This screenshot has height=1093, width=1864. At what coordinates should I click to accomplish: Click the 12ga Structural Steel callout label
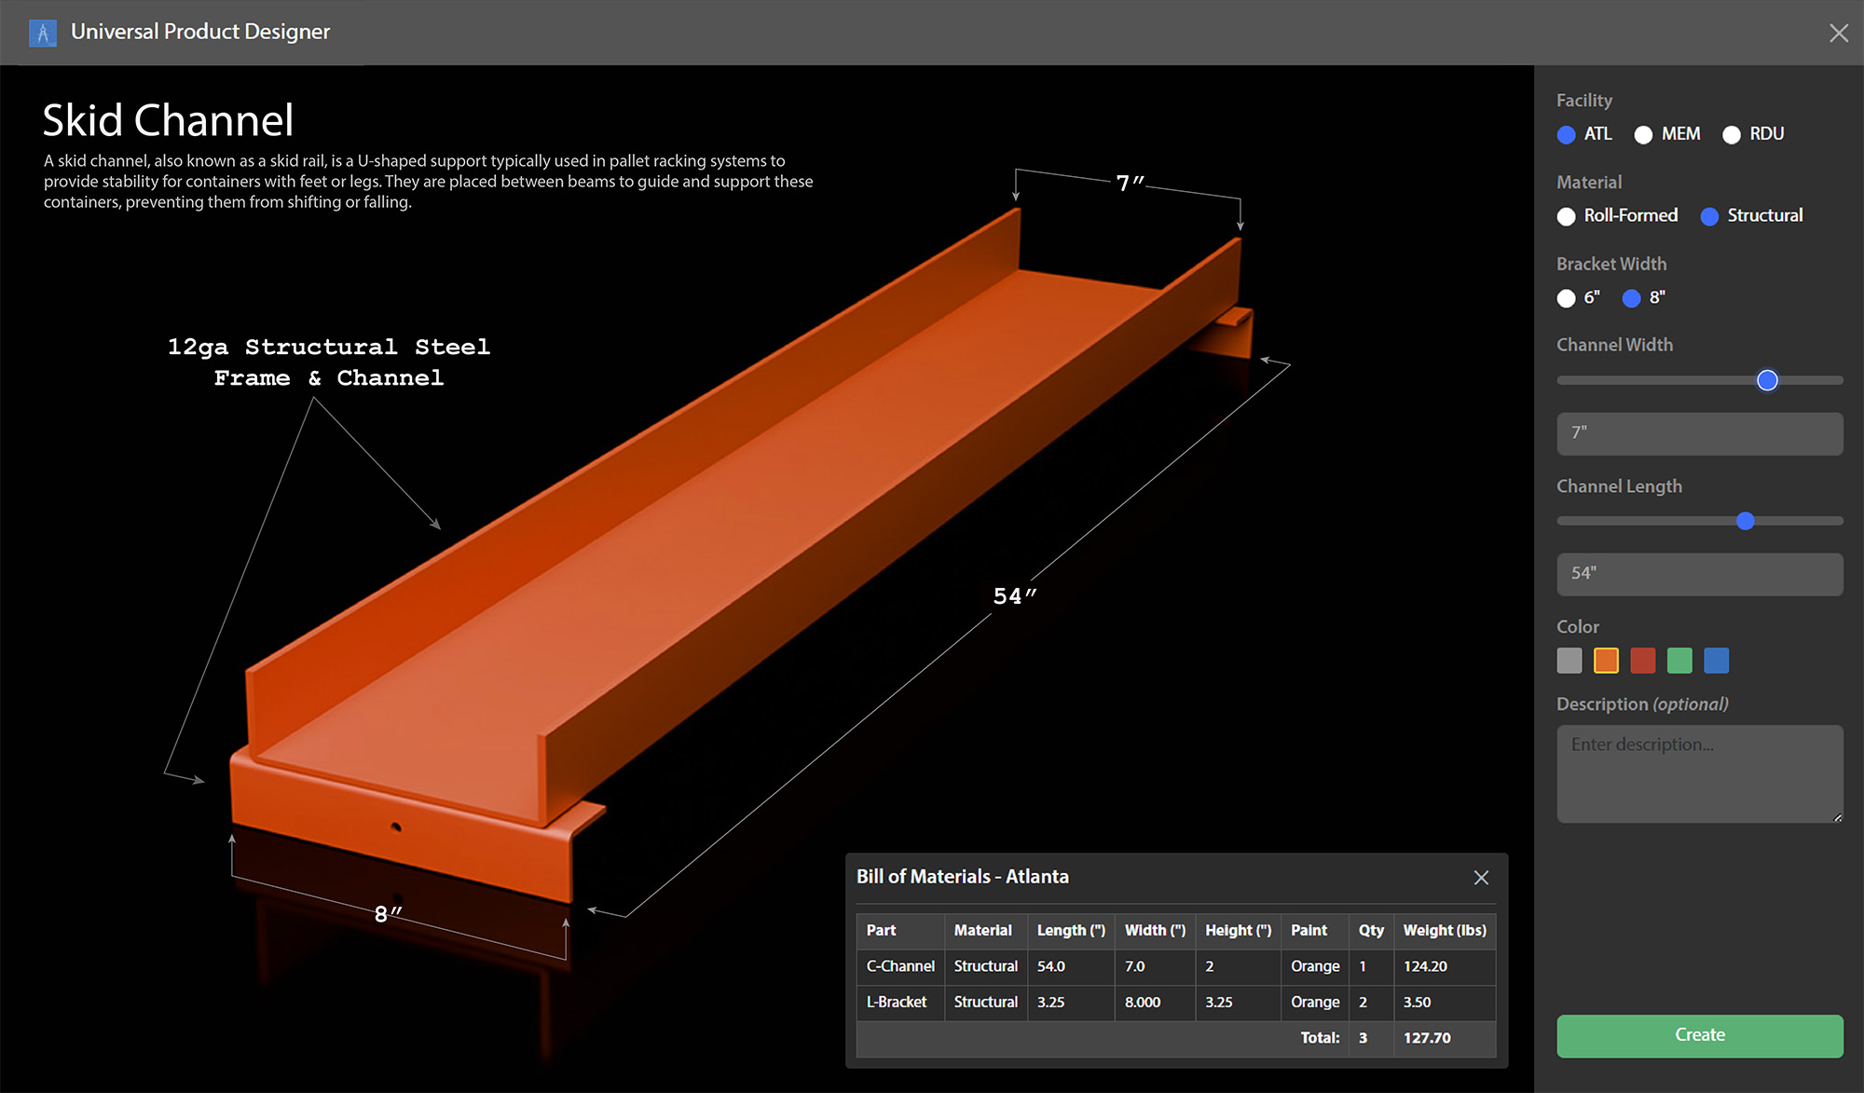point(329,362)
